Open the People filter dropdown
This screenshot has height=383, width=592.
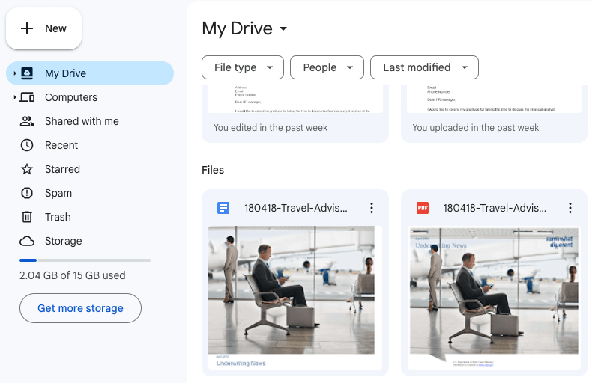click(x=327, y=67)
